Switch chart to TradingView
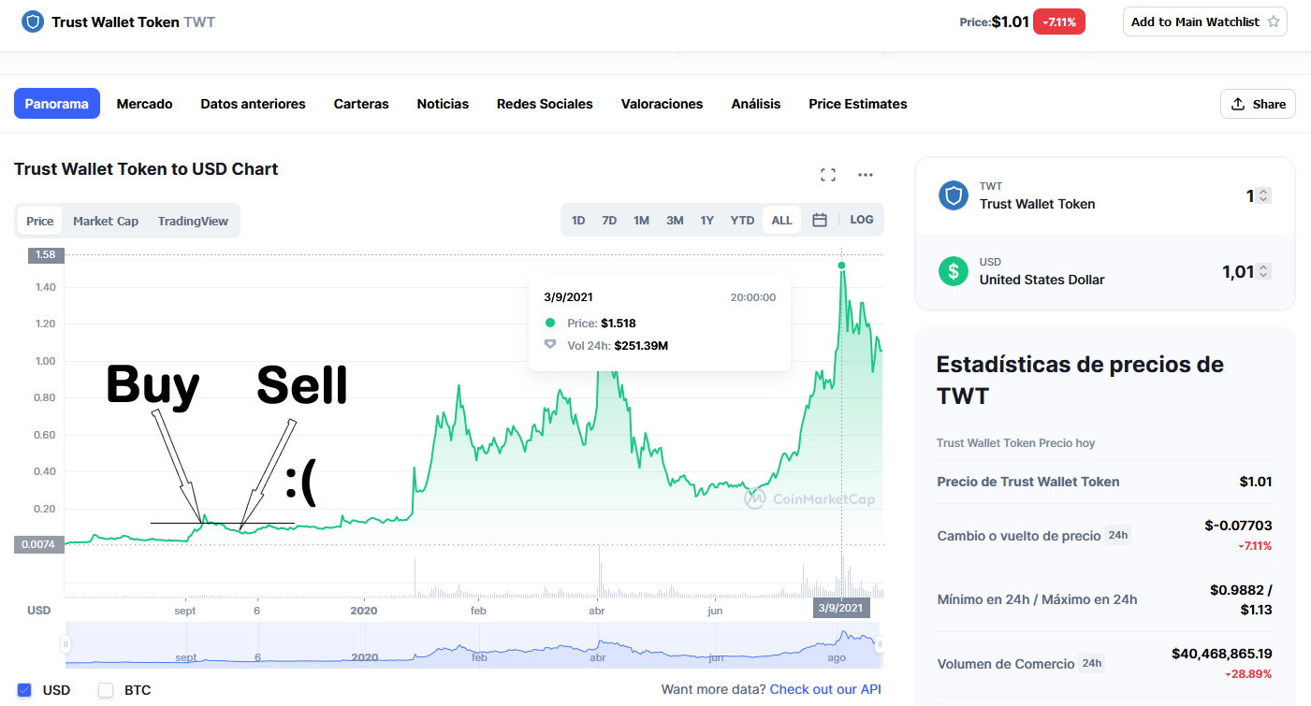 coord(193,221)
